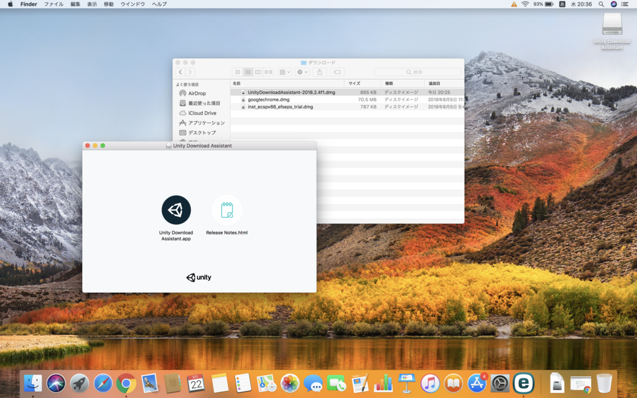Open the Wi-Fi status menu

pos(525,4)
